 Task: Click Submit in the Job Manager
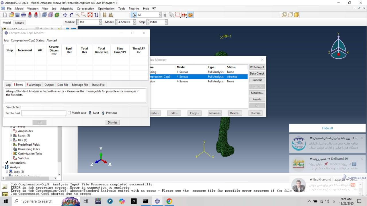[257, 80]
